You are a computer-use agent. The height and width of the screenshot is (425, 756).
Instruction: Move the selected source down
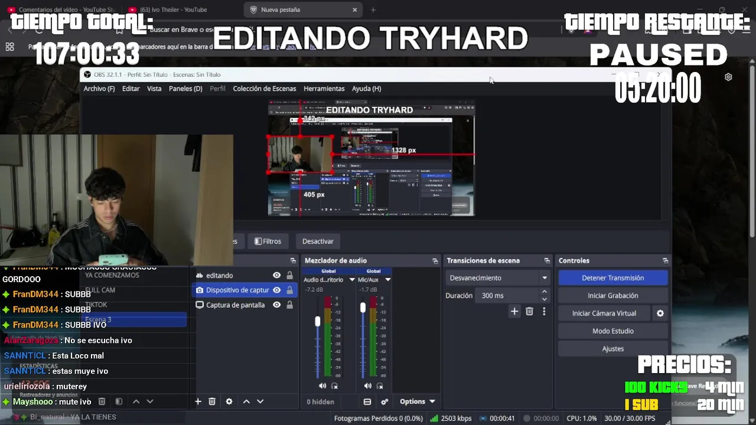click(x=260, y=401)
